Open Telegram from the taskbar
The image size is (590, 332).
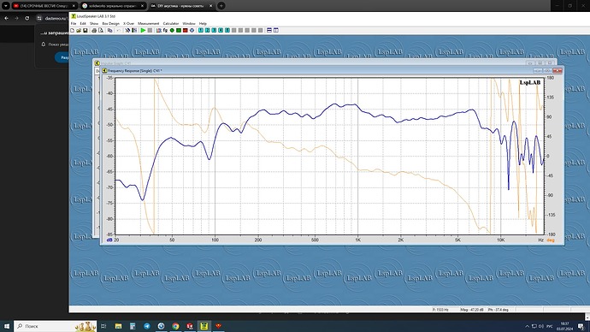(x=147, y=326)
